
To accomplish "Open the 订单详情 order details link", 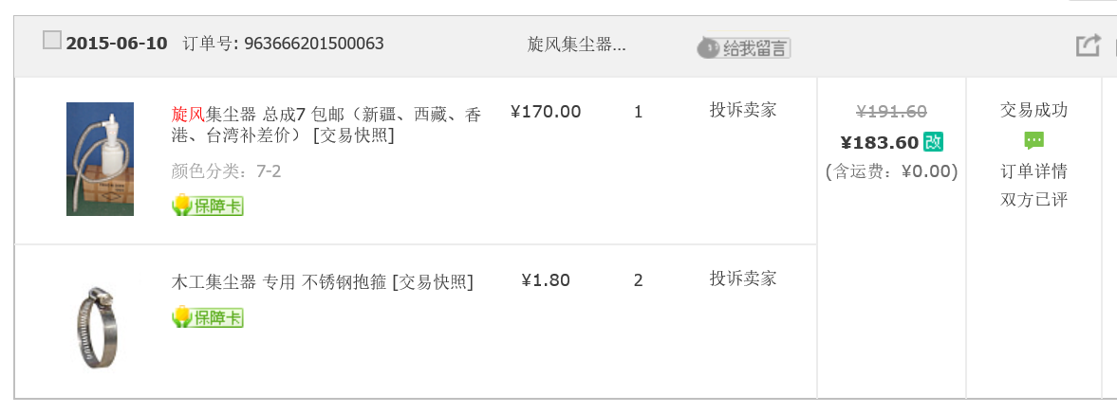I will pos(1033,171).
